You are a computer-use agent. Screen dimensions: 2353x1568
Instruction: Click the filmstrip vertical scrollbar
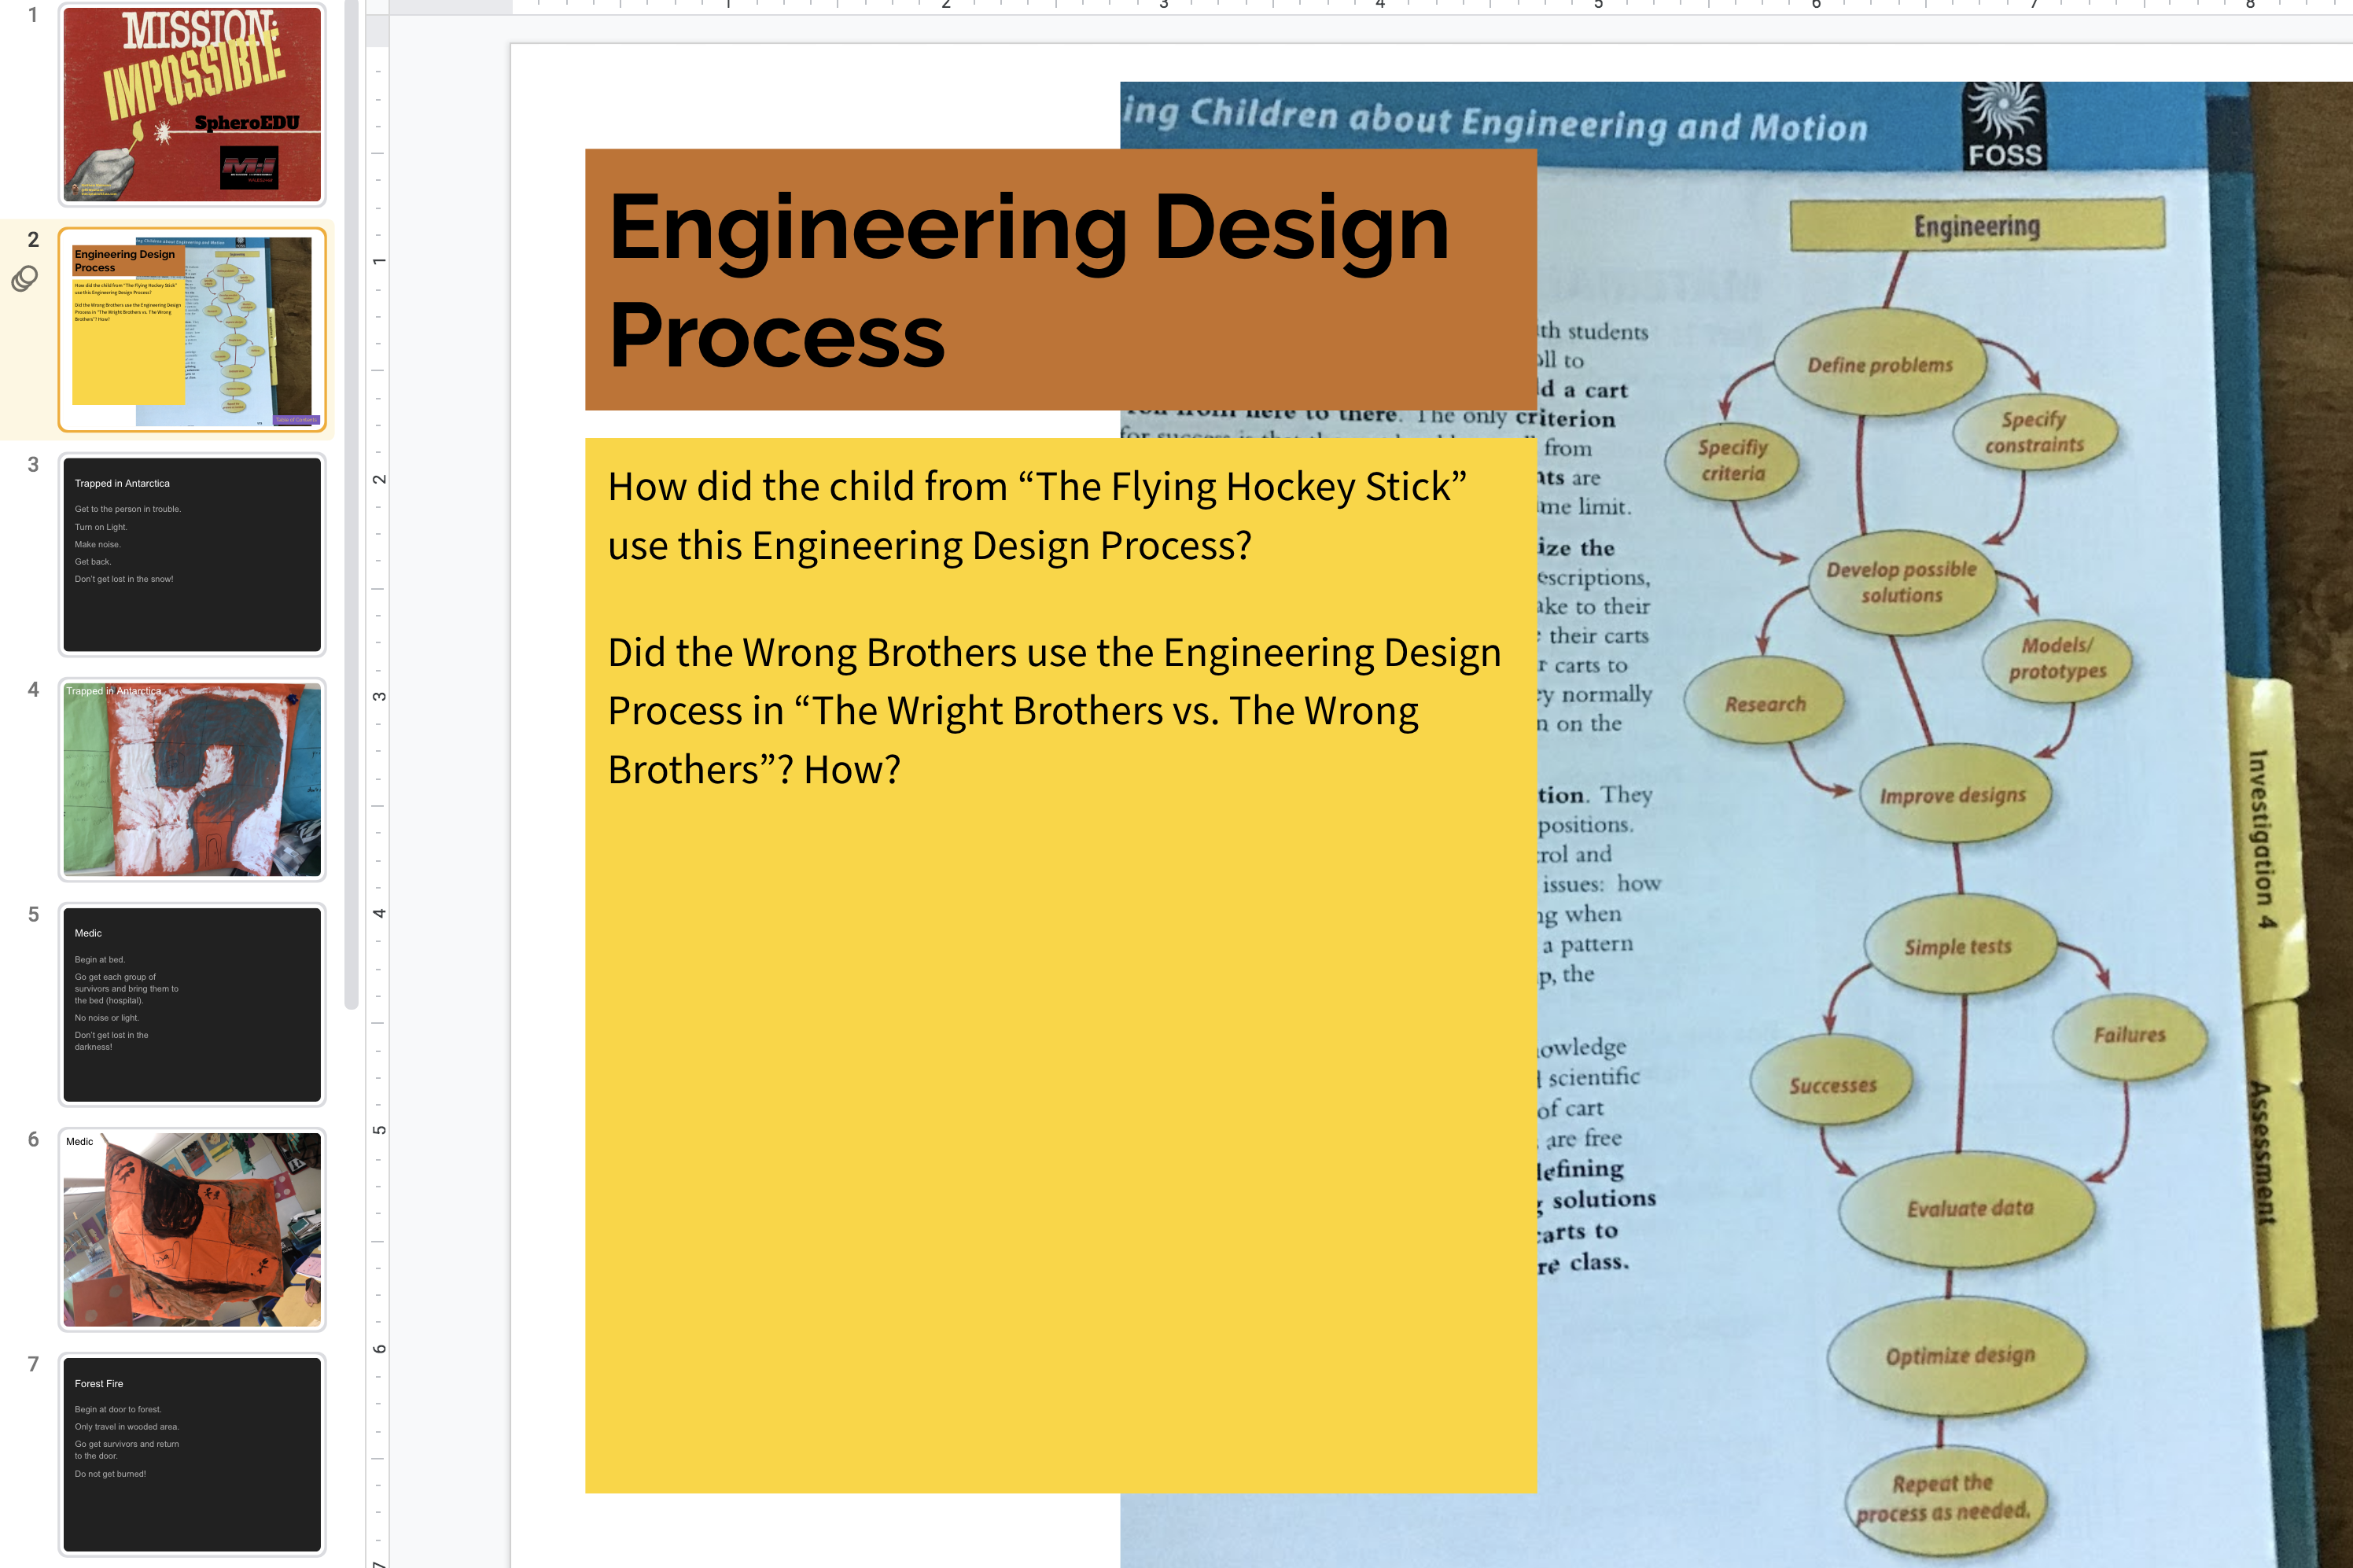(x=351, y=500)
